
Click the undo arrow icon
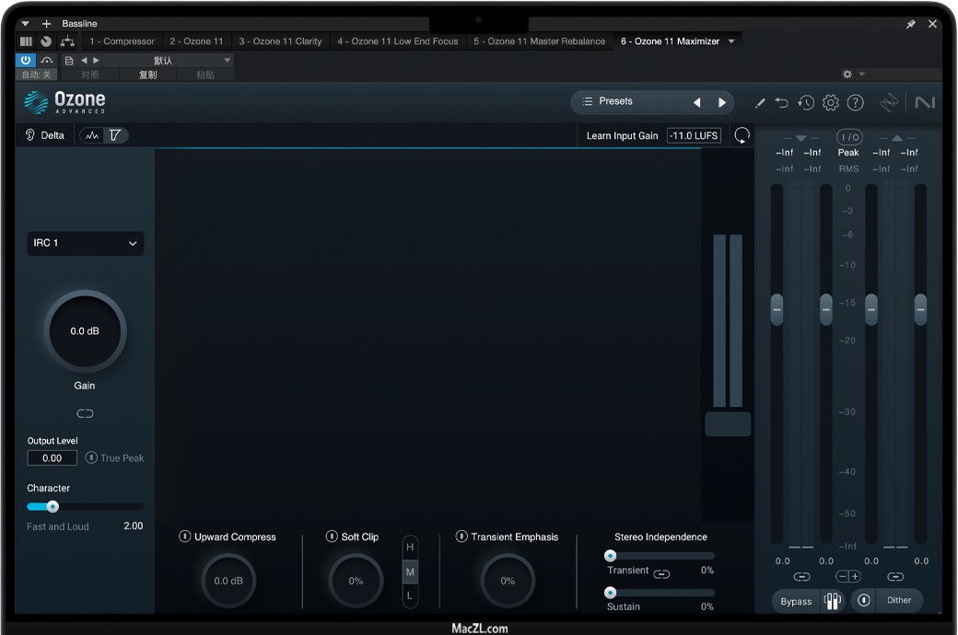(782, 102)
